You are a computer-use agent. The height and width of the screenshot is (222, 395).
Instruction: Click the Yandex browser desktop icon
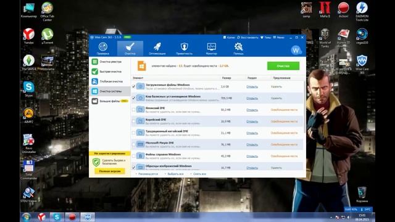[x=29, y=36]
